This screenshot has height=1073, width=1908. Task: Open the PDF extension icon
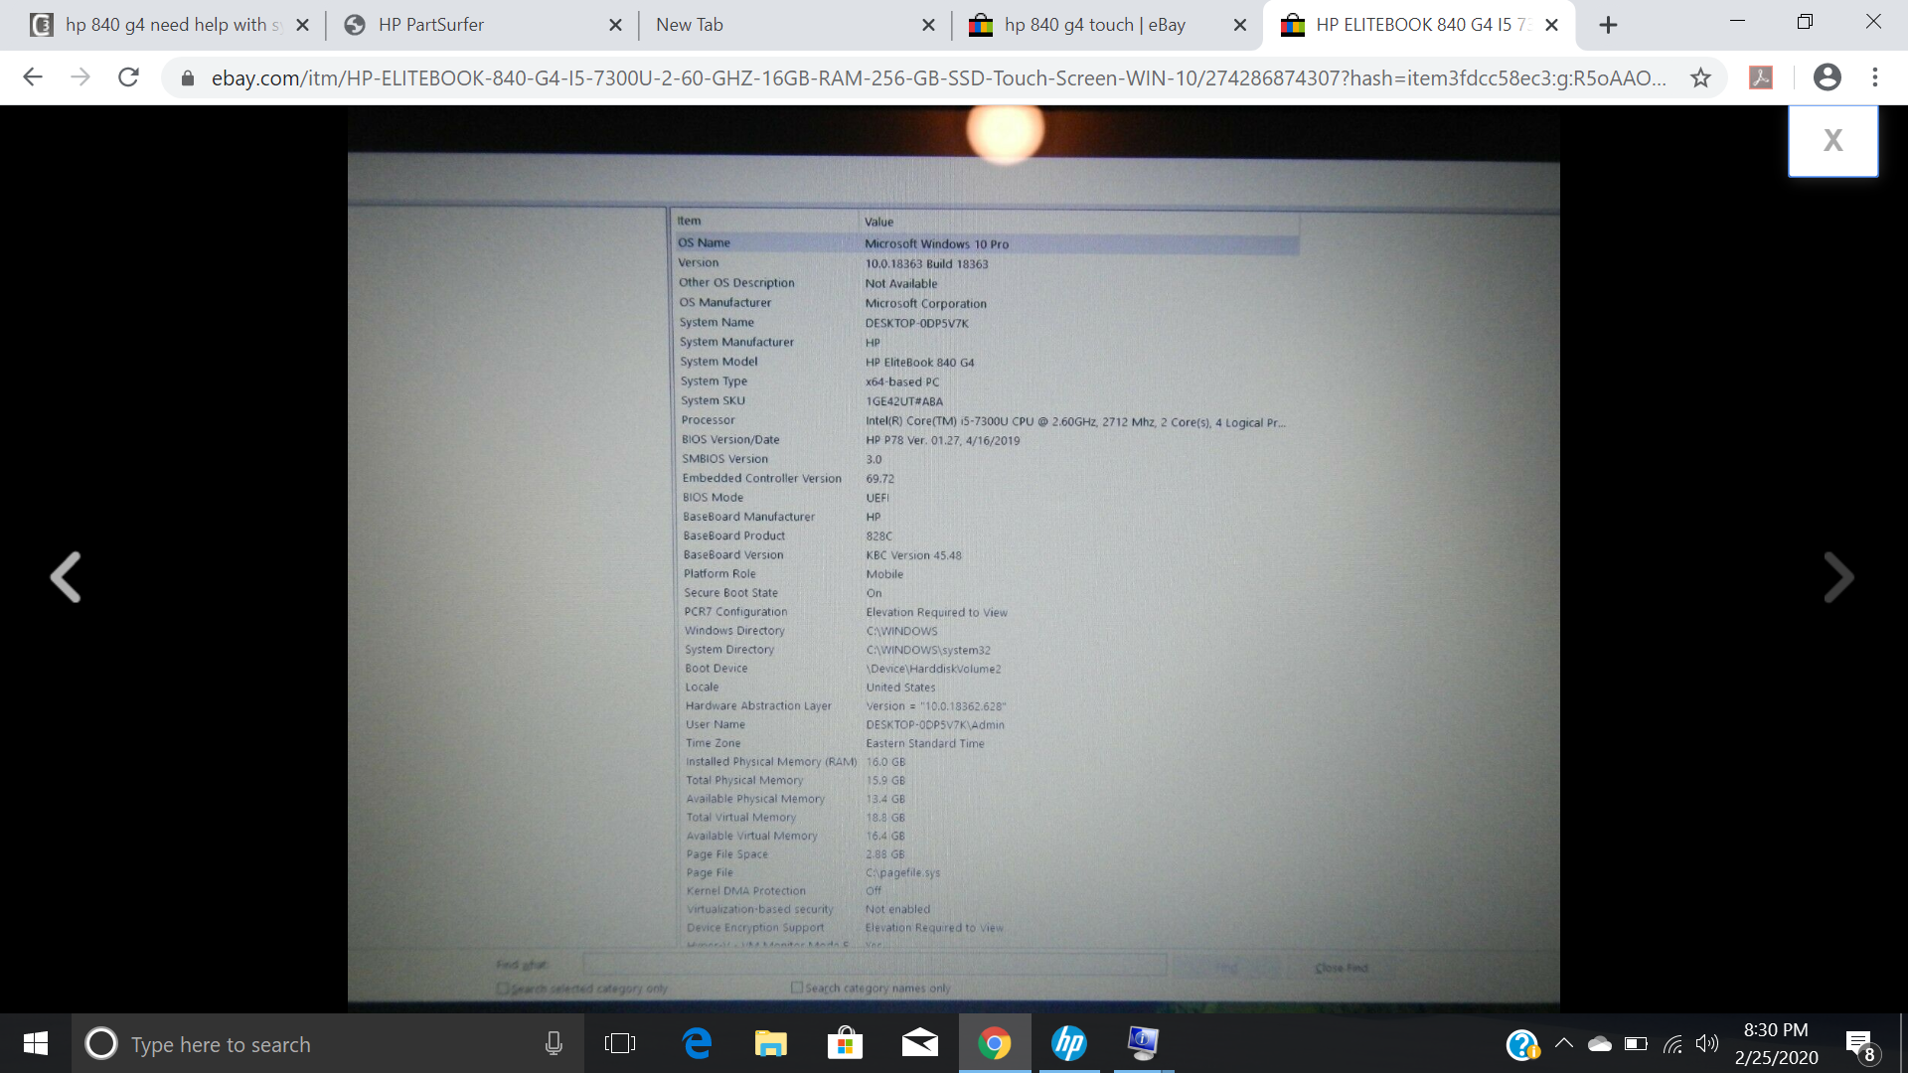[1761, 77]
